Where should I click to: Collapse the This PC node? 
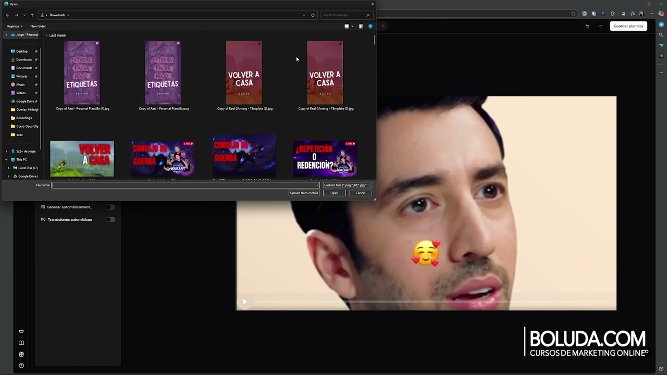[6, 159]
